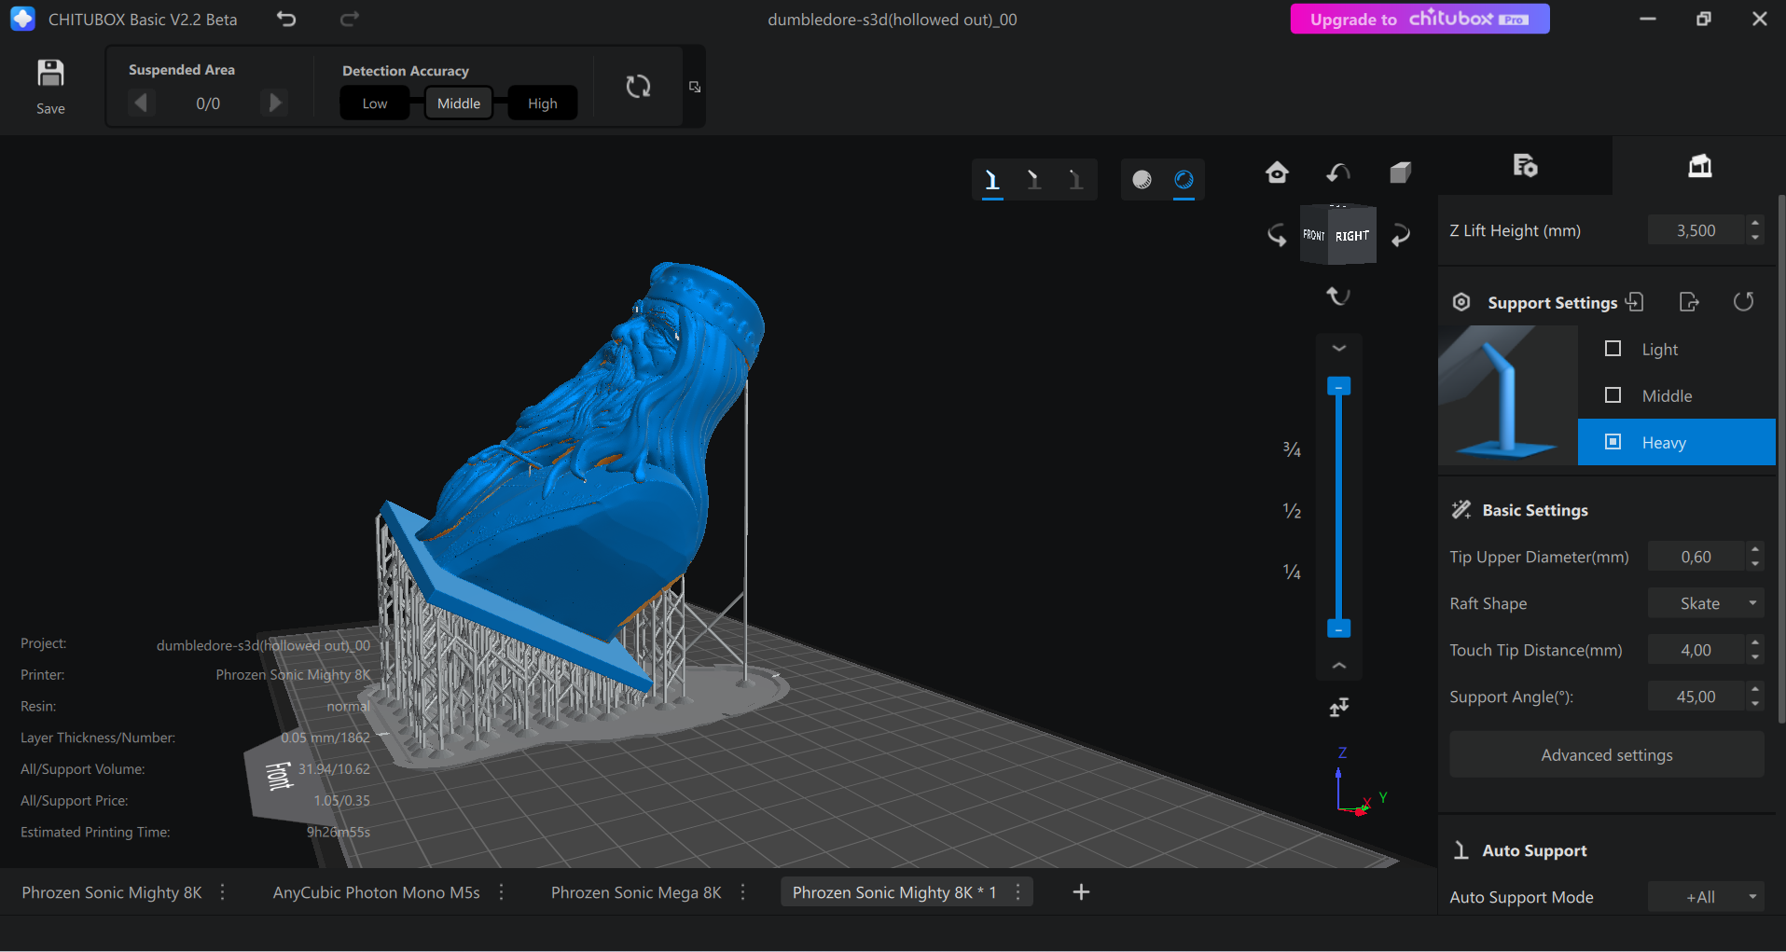Switch to Phrozen Sonic Mega 8K tab
1786x952 pixels.
tap(636, 892)
